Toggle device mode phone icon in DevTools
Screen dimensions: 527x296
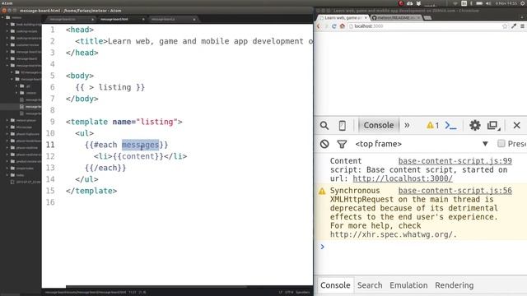343,126
